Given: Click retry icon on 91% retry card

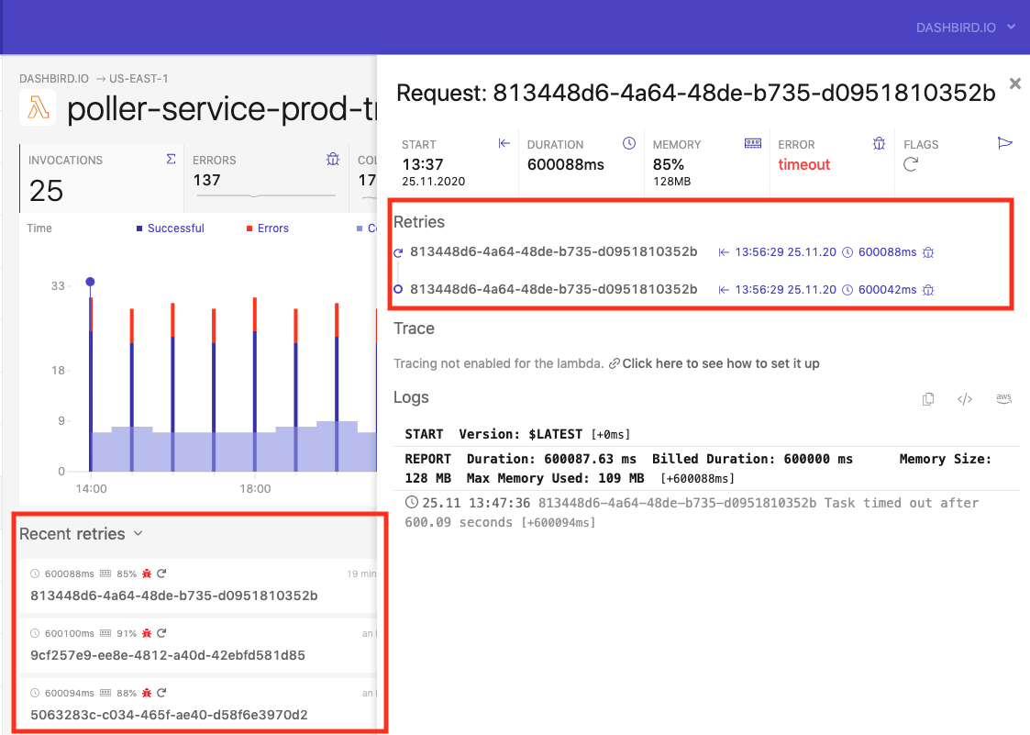Looking at the screenshot, I should click(x=161, y=633).
